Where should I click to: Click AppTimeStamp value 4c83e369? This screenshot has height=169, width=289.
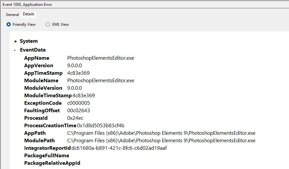click(x=78, y=73)
